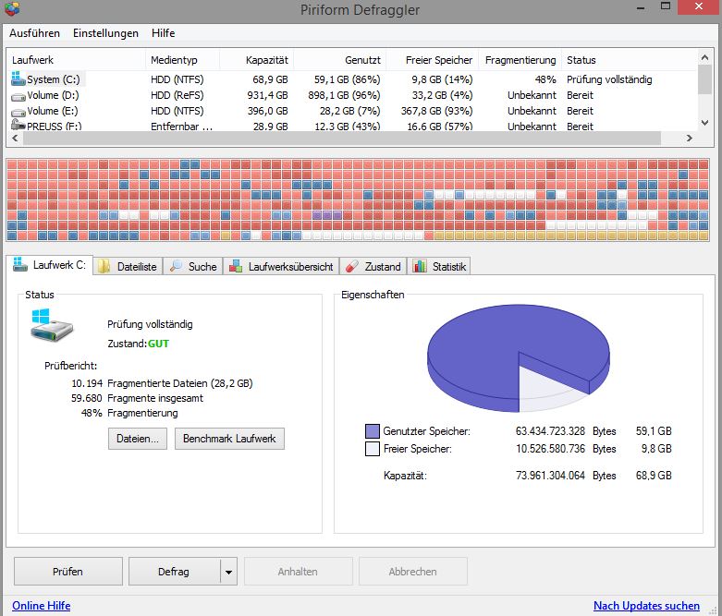The image size is (722, 616).
Task: Click drive list scroll down arrow
Action: tap(704, 123)
